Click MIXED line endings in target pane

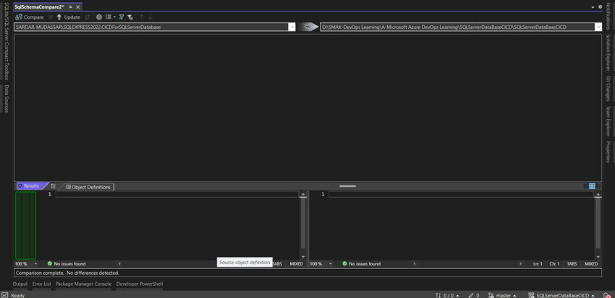point(591,263)
